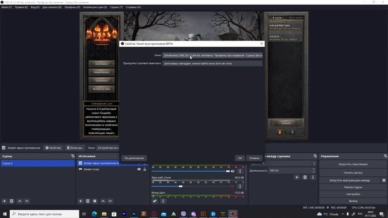Screen dimensions: 388x218
Task: Undock the Сцены panel
Action: pos(73,156)
